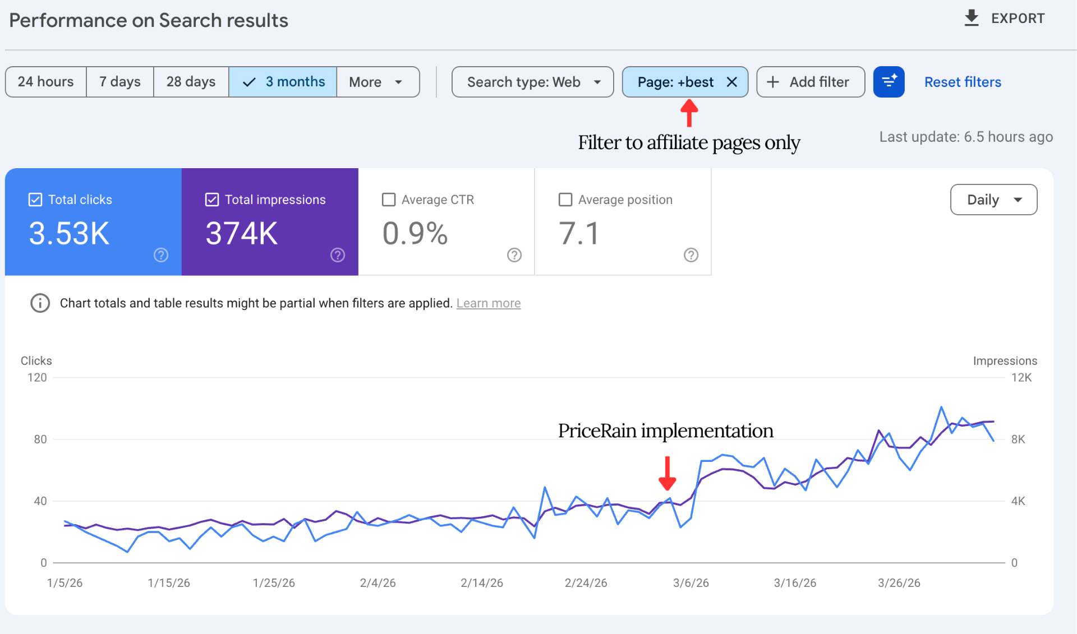Screen dimensions: 1077x634
Task: Click the 2/14/26 date label on chart axis
Action: [481, 583]
